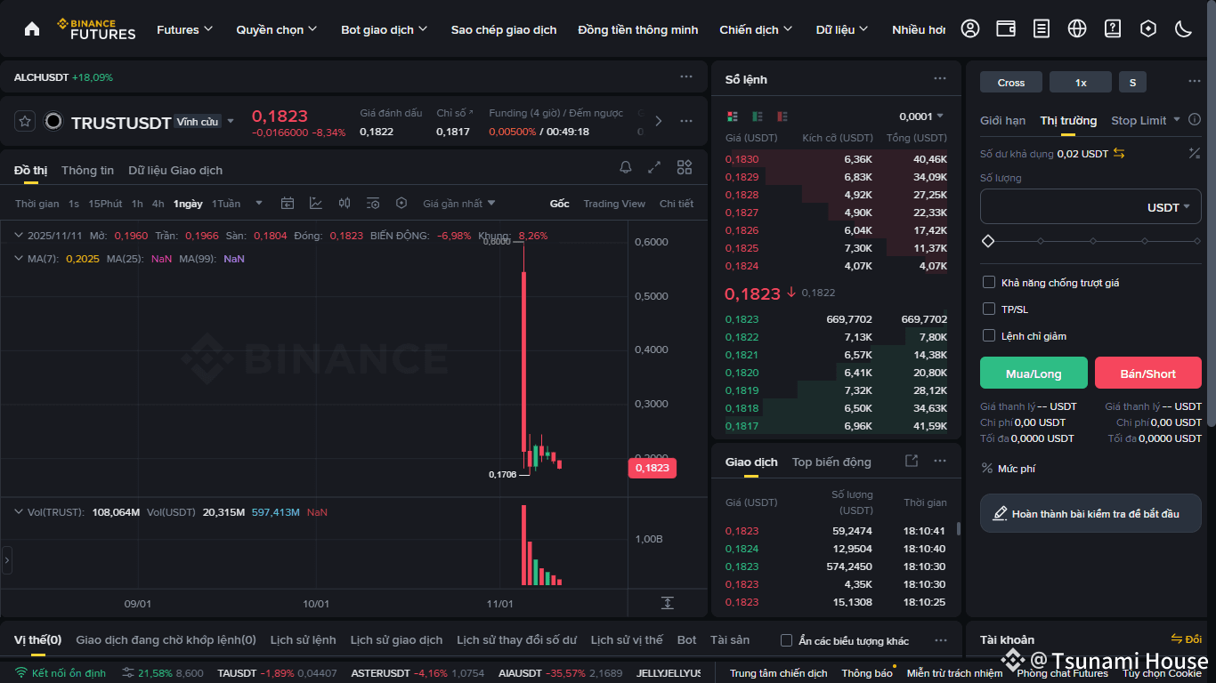Collapse the Vol(TRUST) legend chevron
This screenshot has height=683, width=1216.
pos(20,512)
